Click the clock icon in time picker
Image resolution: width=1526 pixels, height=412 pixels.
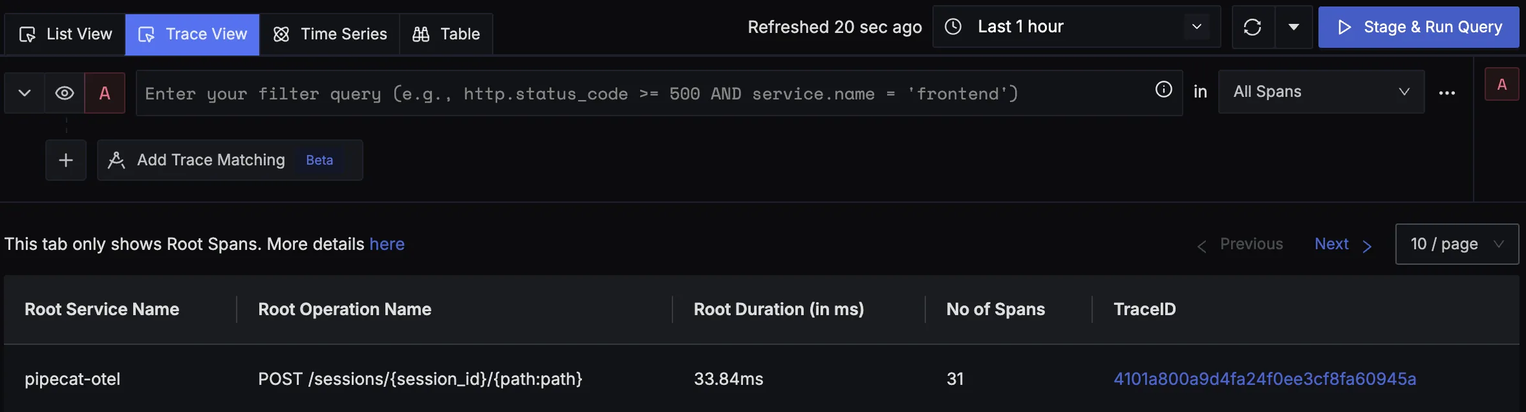[x=953, y=26]
